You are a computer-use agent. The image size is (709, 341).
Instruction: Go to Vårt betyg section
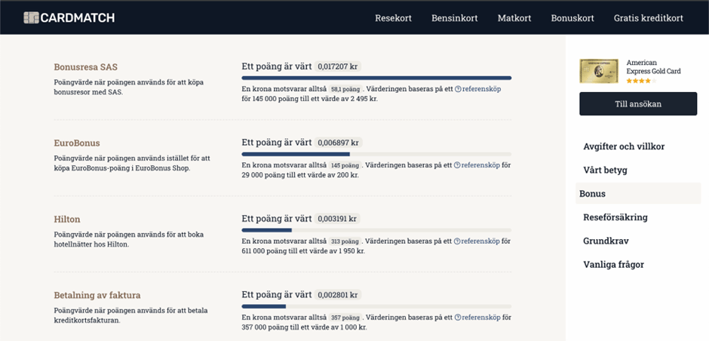click(605, 170)
